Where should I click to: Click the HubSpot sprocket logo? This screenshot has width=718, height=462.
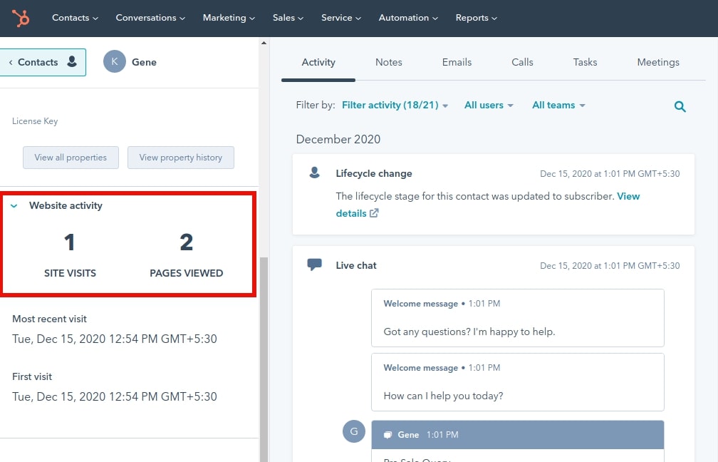tap(21, 18)
